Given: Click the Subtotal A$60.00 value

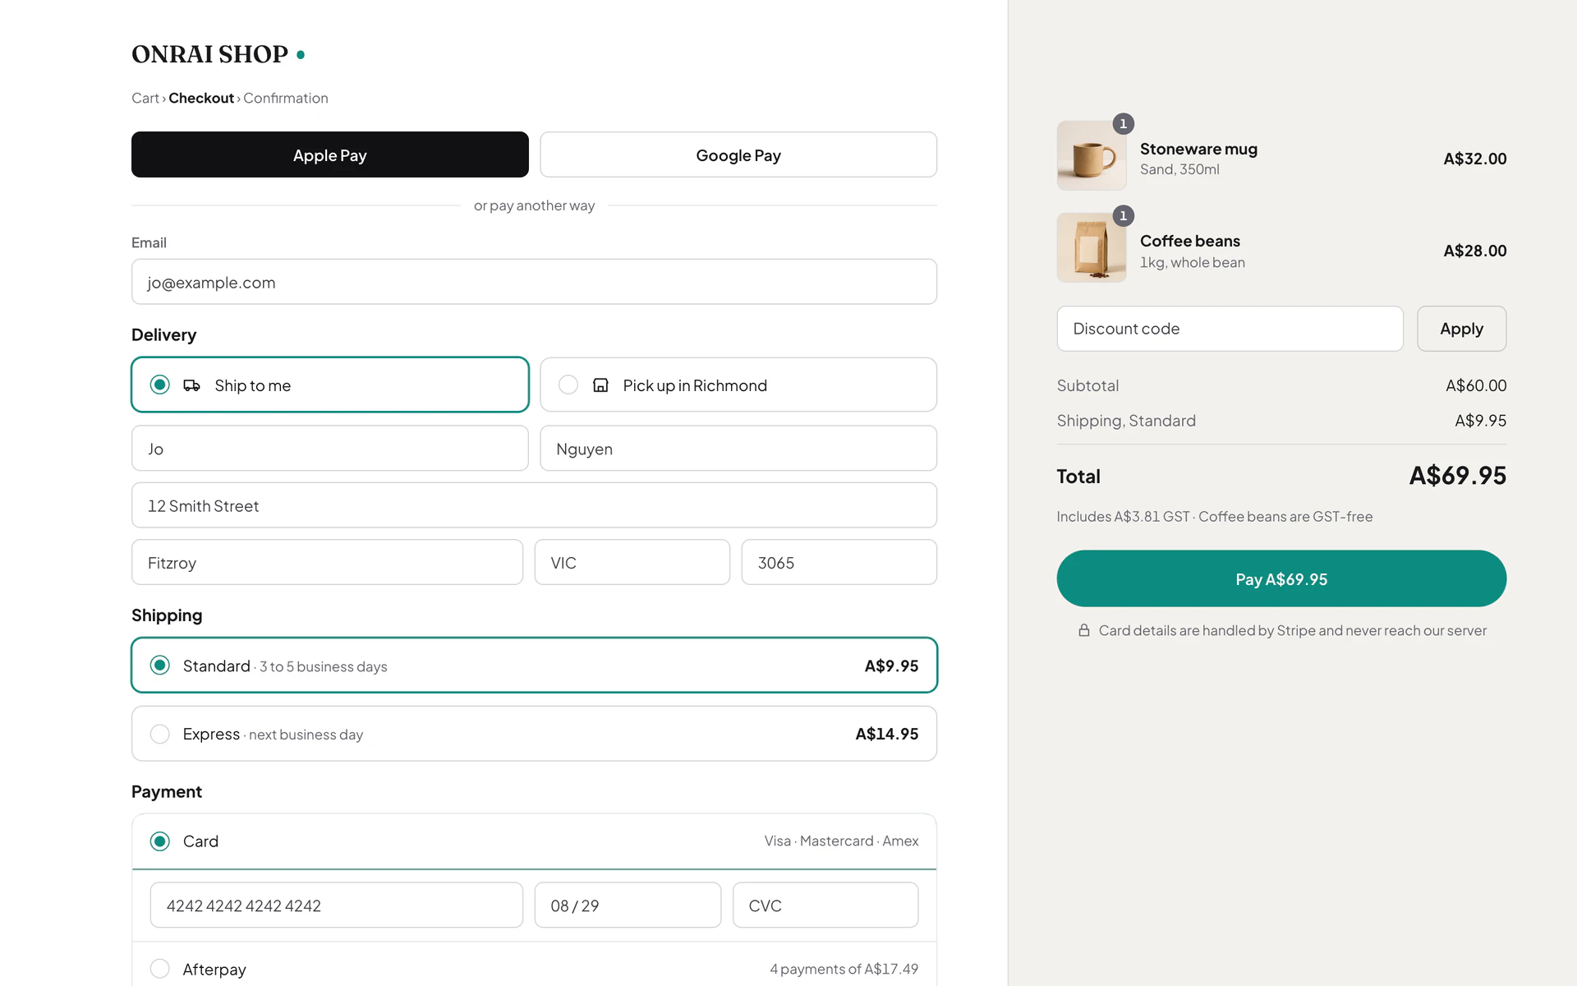Looking at the screenshot, I should tap(1476, 385).
